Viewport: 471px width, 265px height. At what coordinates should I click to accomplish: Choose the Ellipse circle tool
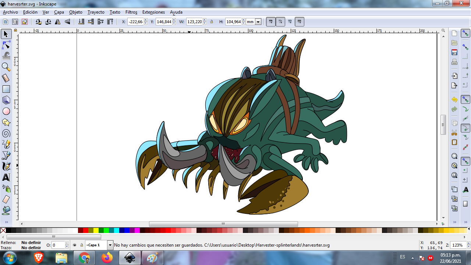(x=6, y=111)
